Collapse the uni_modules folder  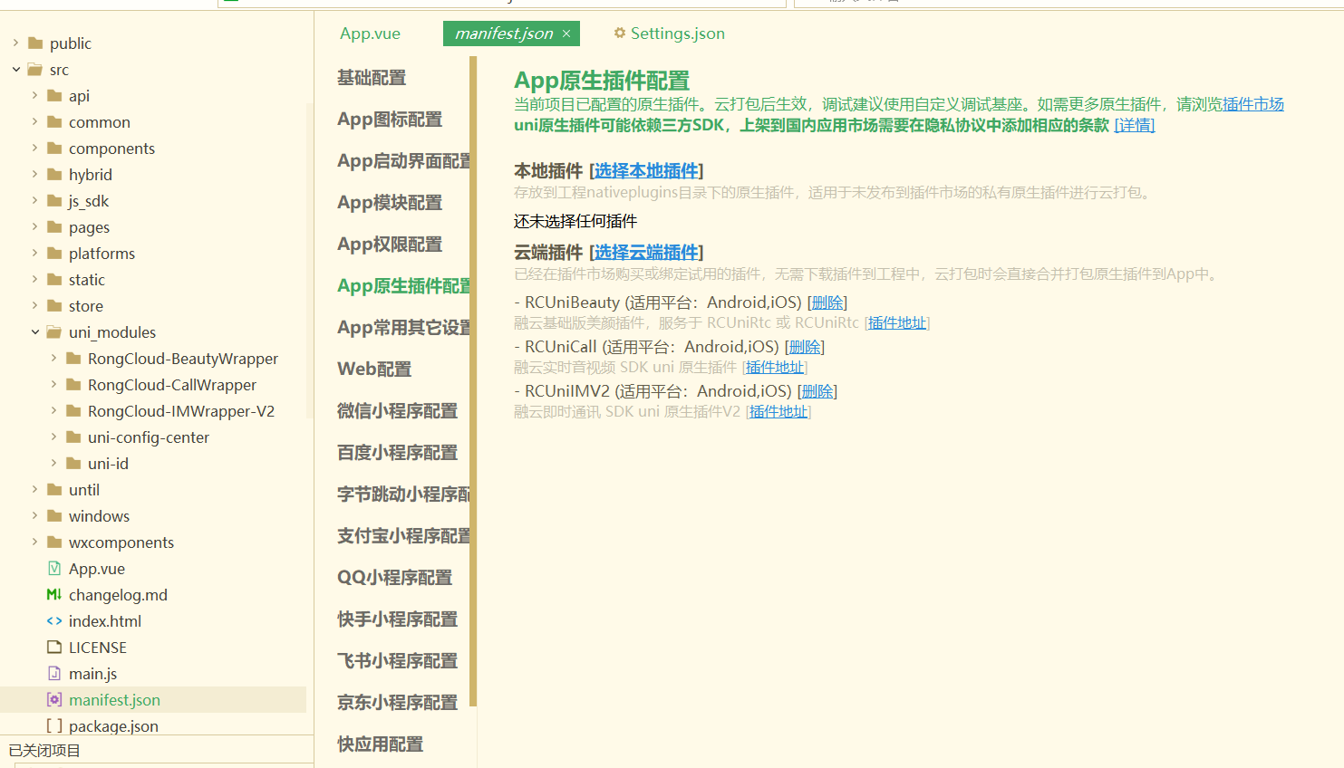(x=35, y=332)
